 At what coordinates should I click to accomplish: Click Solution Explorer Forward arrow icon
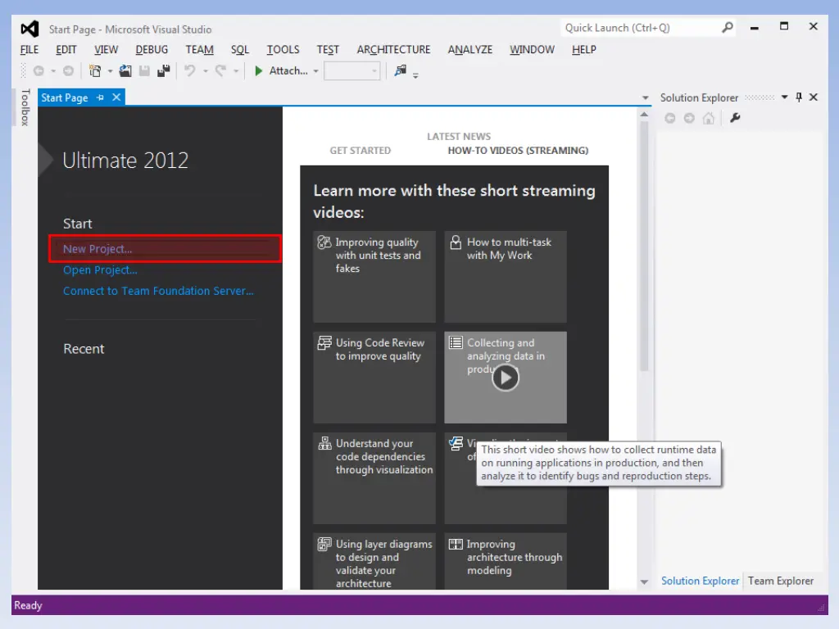tap(689, 118)
